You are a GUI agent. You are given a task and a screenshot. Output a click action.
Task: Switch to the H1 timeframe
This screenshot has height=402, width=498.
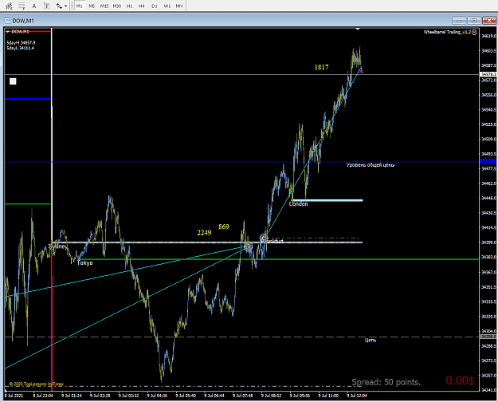[x=129, y=6]
